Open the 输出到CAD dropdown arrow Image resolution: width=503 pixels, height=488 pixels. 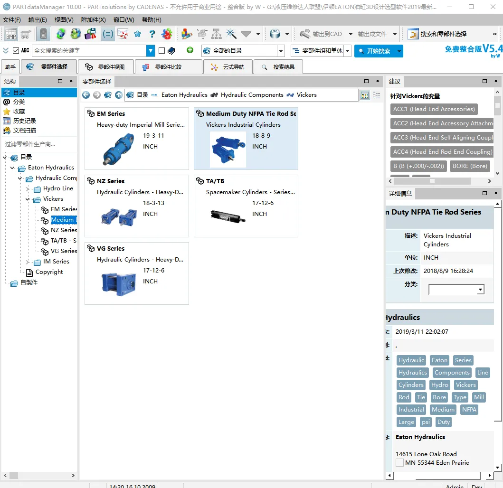click(x=351, y=34)
